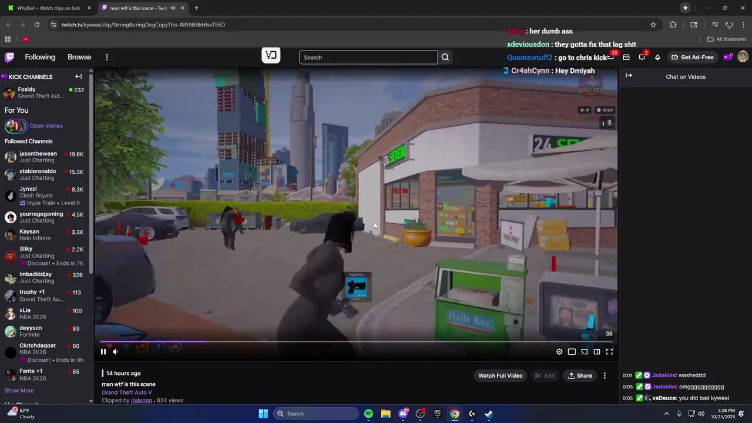Viewport: 752px width, 423px height.
Task: Open the imbadkidjay channel
Action: (x=45, y=277)
